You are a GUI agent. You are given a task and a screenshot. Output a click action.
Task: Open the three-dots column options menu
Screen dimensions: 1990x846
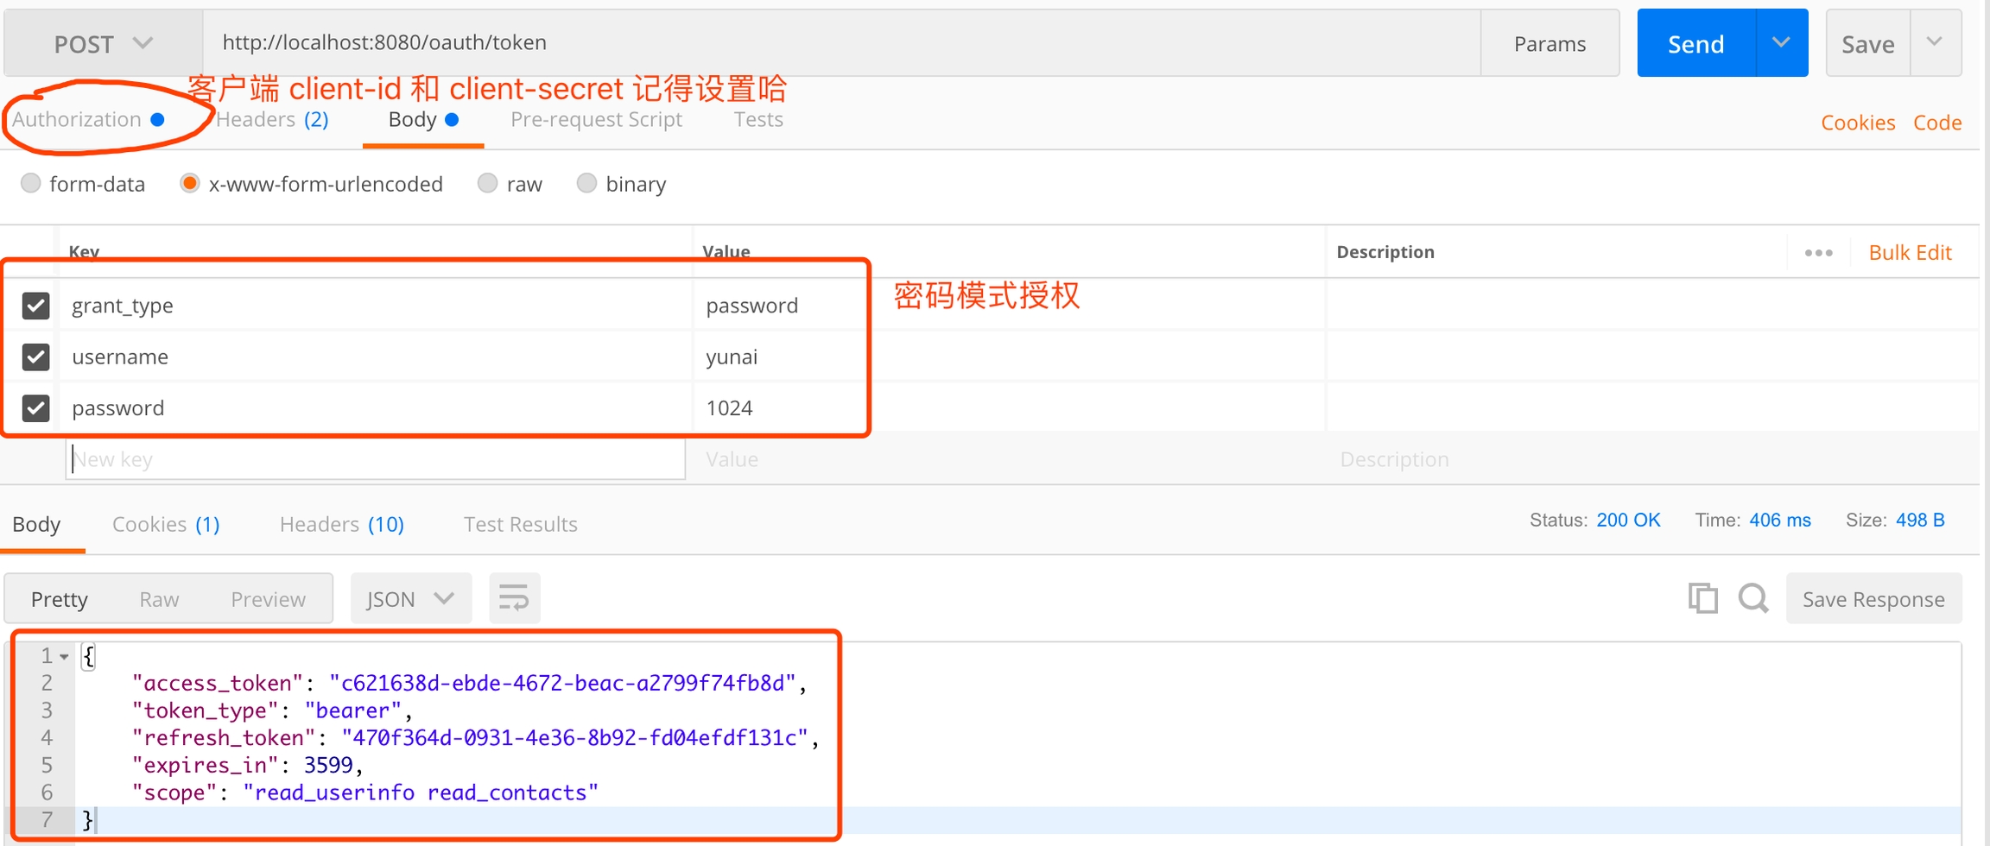pos(1818,253)
